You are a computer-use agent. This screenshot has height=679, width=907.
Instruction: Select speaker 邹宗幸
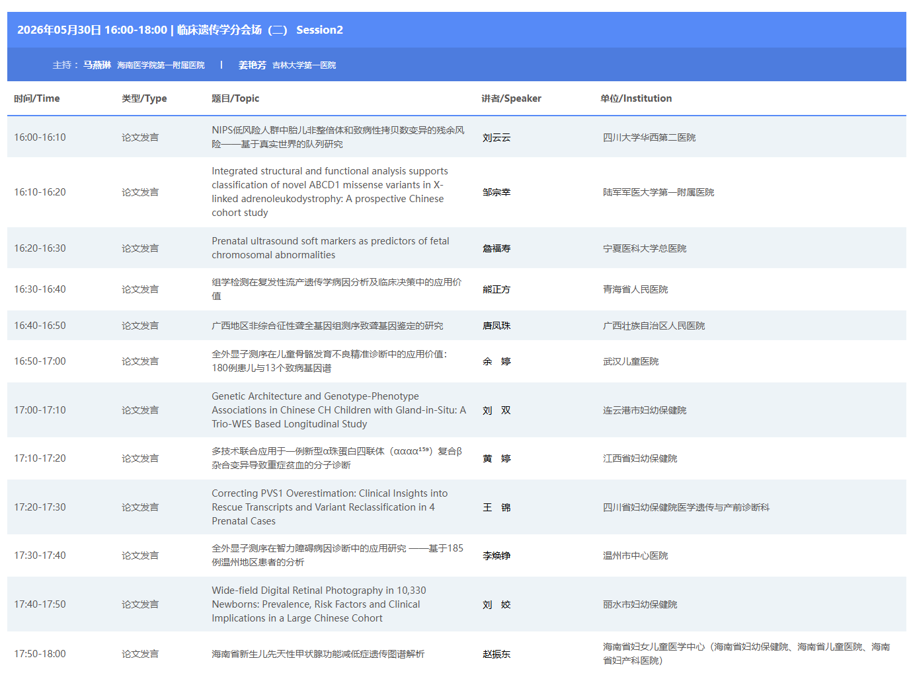click(x=496, y=192)
